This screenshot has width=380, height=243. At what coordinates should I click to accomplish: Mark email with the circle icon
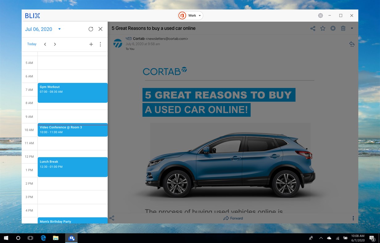coord(333,28)
